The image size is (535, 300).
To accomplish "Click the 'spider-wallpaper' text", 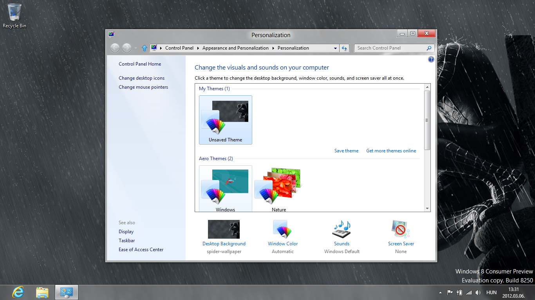I will (x=224, y=252).
